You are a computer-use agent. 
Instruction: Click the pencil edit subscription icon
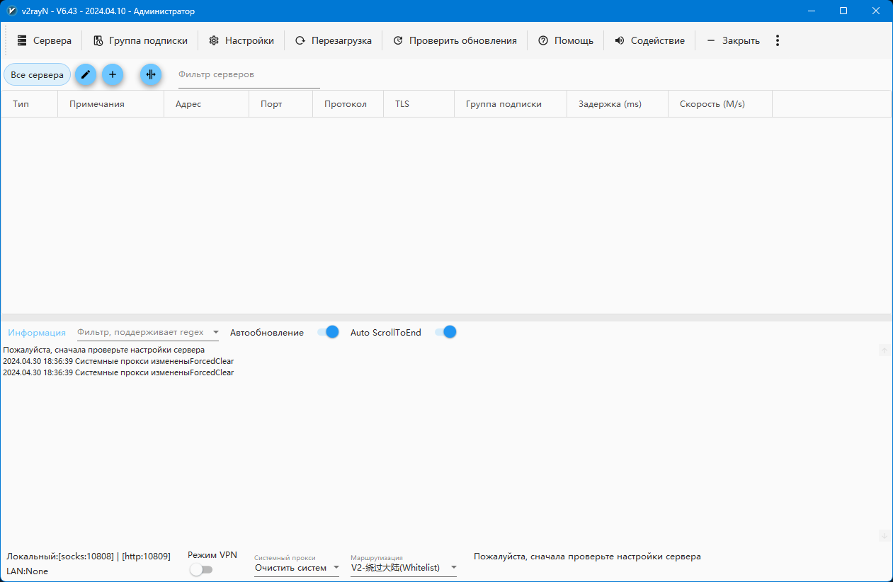(86, 74)
